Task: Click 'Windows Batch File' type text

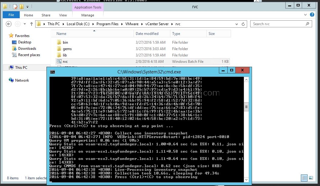Action: click(188, 62)
